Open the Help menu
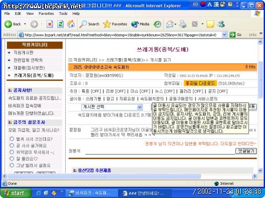 click(x=76, y=14)
